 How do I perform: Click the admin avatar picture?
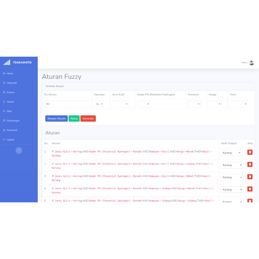click(251, 63)
